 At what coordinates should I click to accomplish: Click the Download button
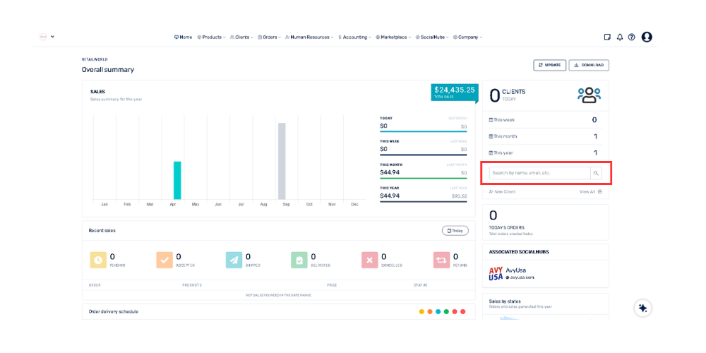pos(589,65)
